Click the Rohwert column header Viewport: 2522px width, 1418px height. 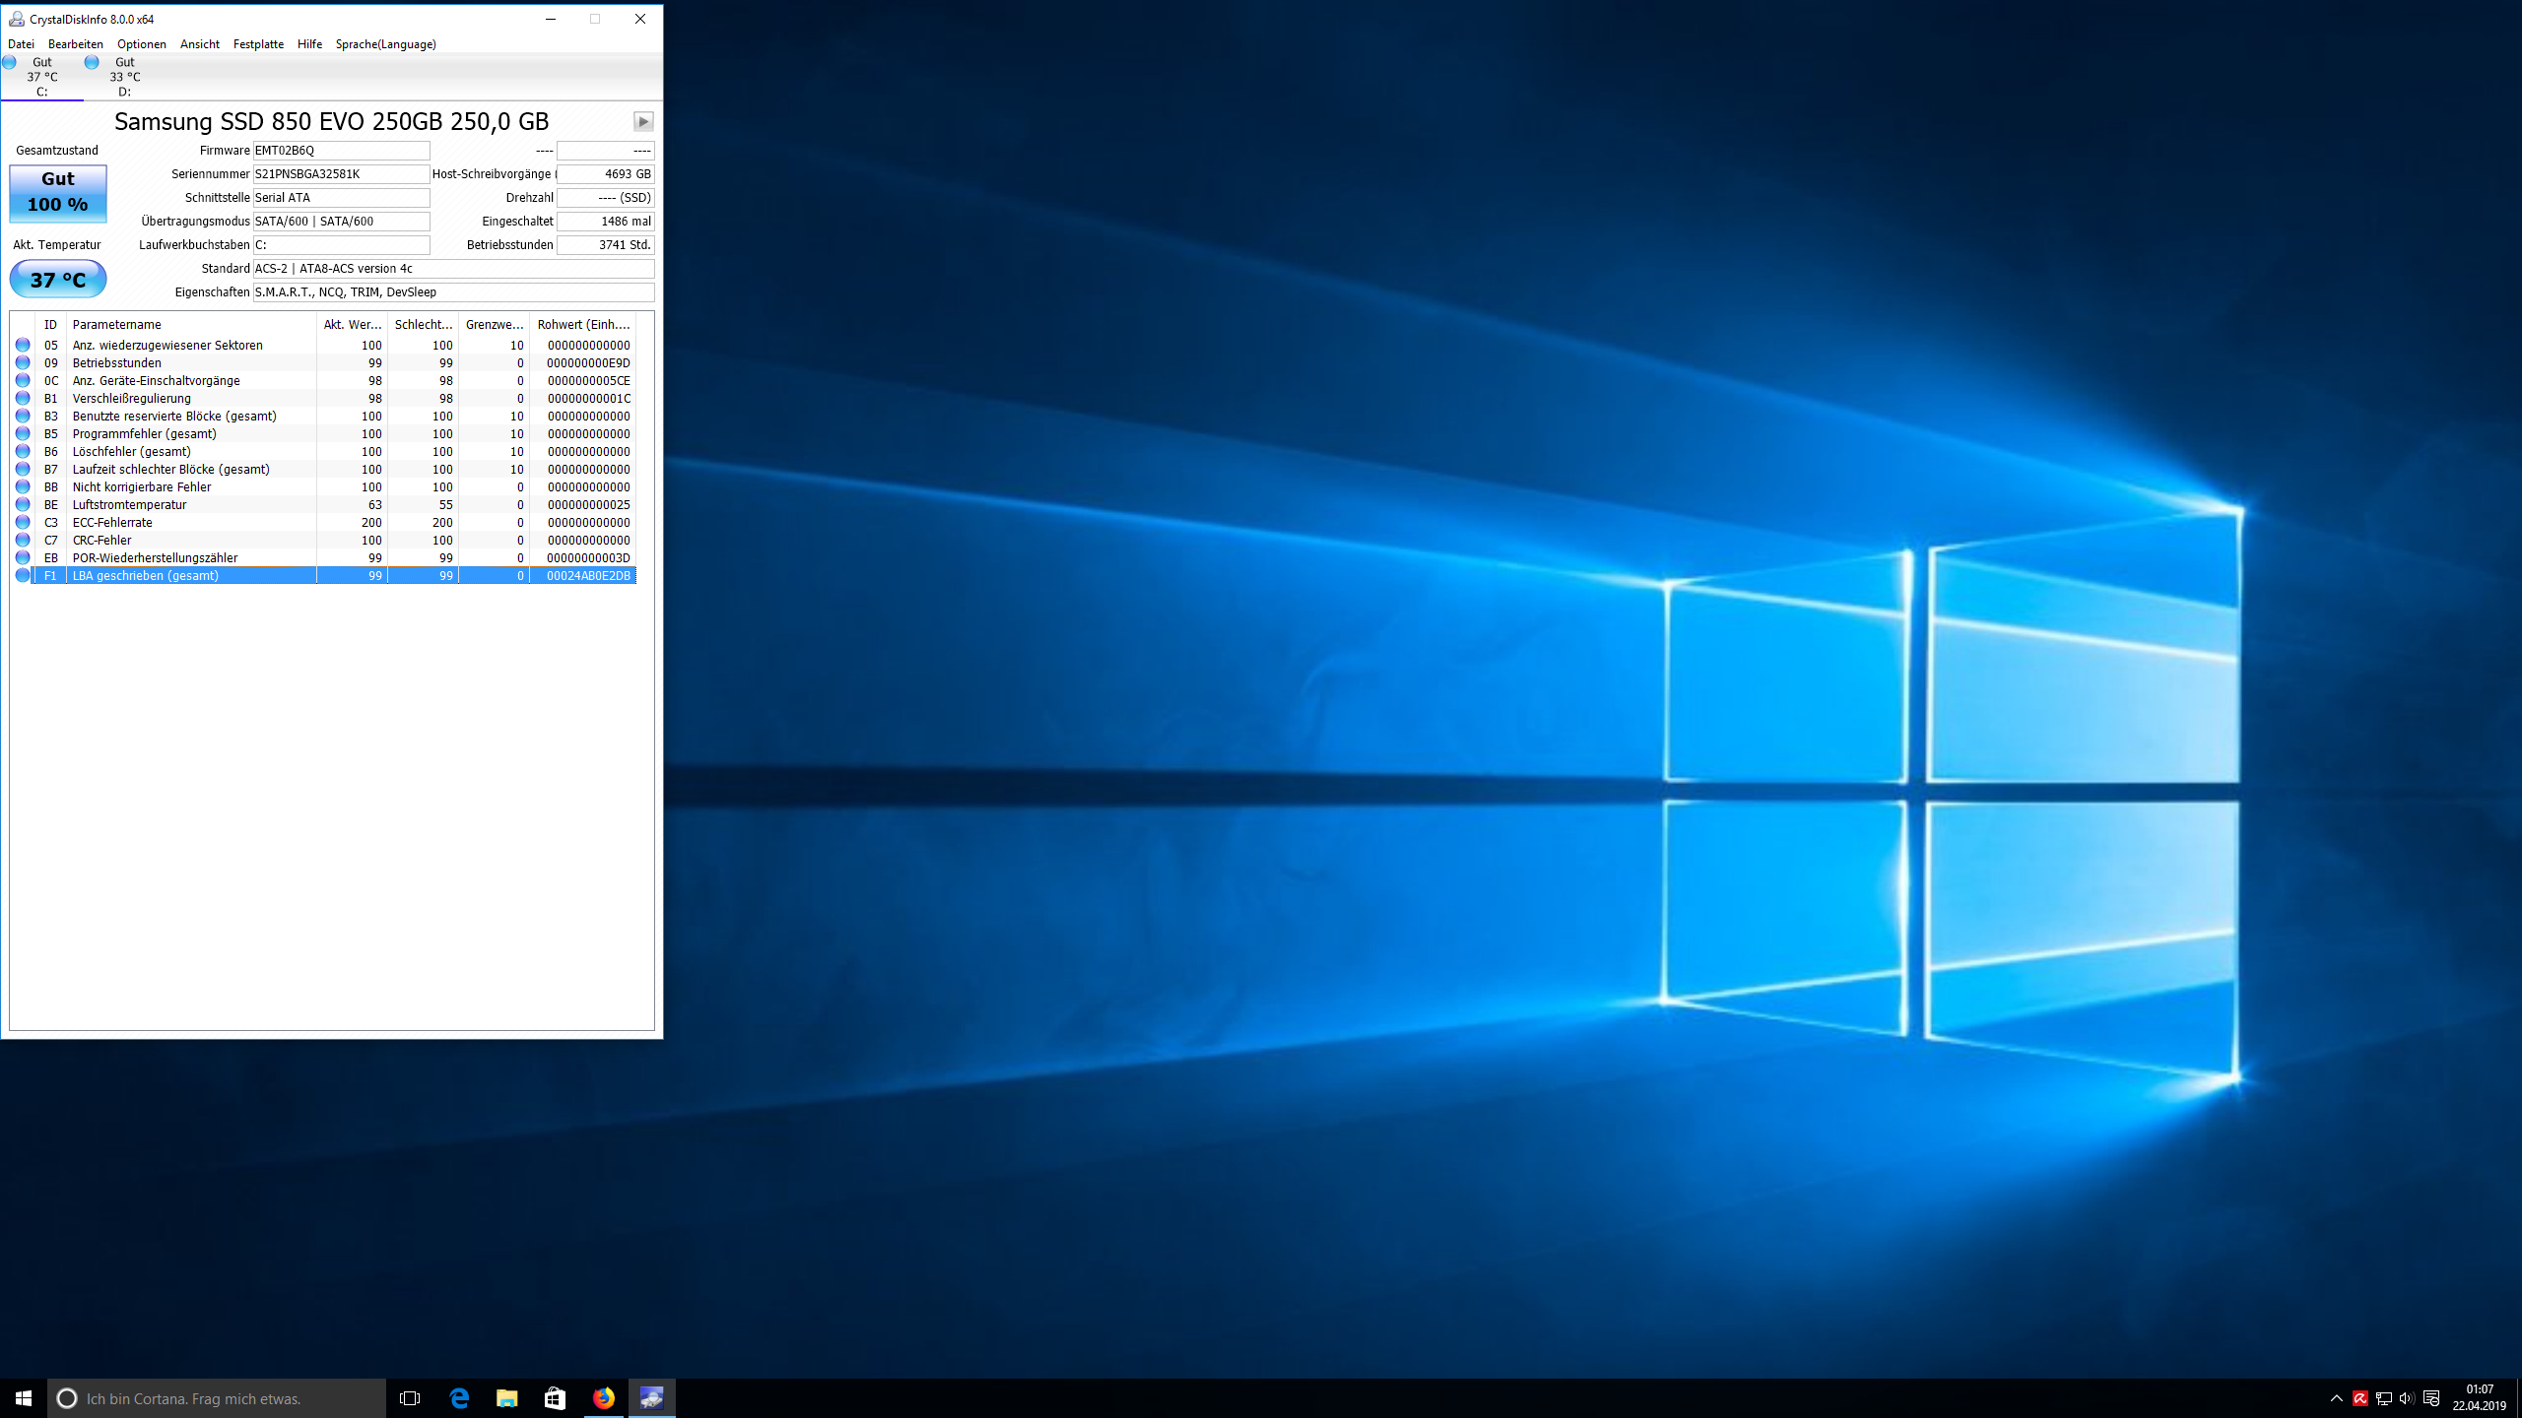[x=583, y=325]
